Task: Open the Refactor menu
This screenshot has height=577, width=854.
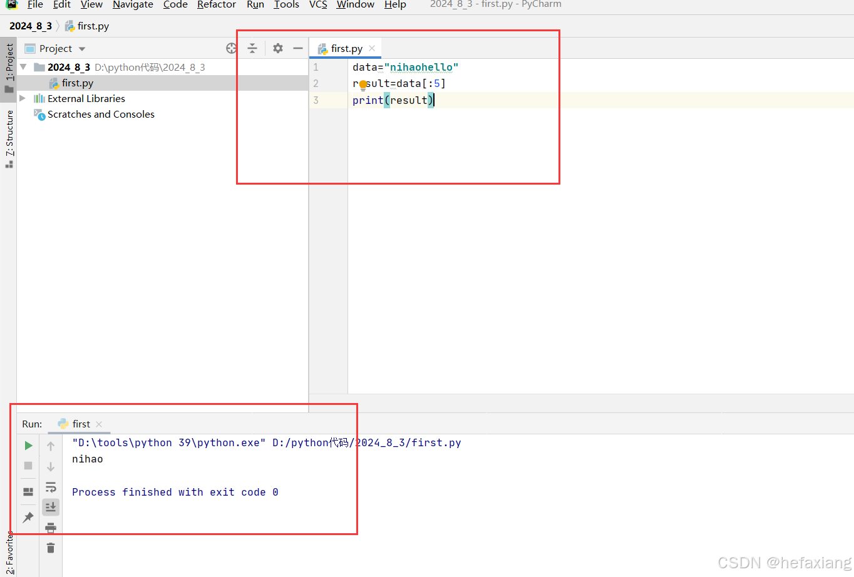Action: click(216, 5)
